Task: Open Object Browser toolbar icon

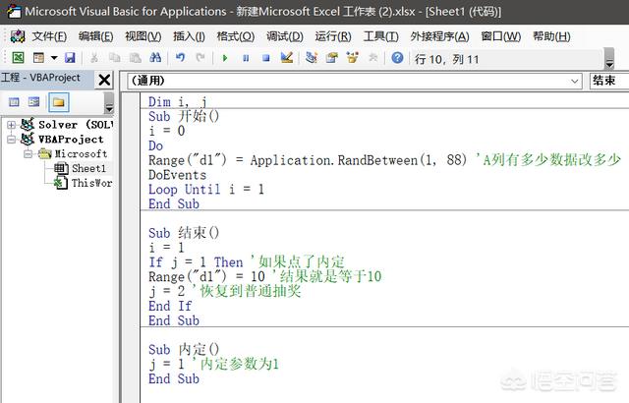Action: (352, 58)
